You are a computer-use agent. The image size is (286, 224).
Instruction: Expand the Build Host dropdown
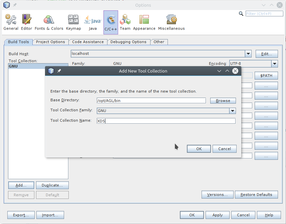coord(248,54)
